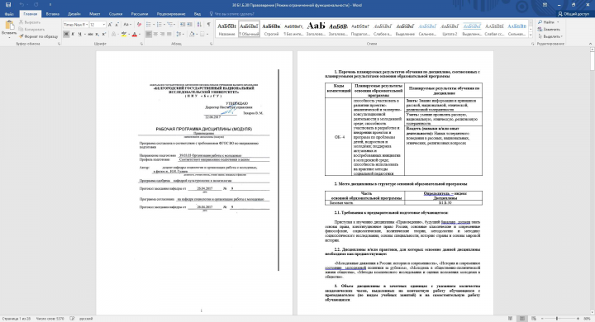The width and height of the screenshot is (595, 322).
Task: Open the ribbon display options icon
Action: (545, 5)
